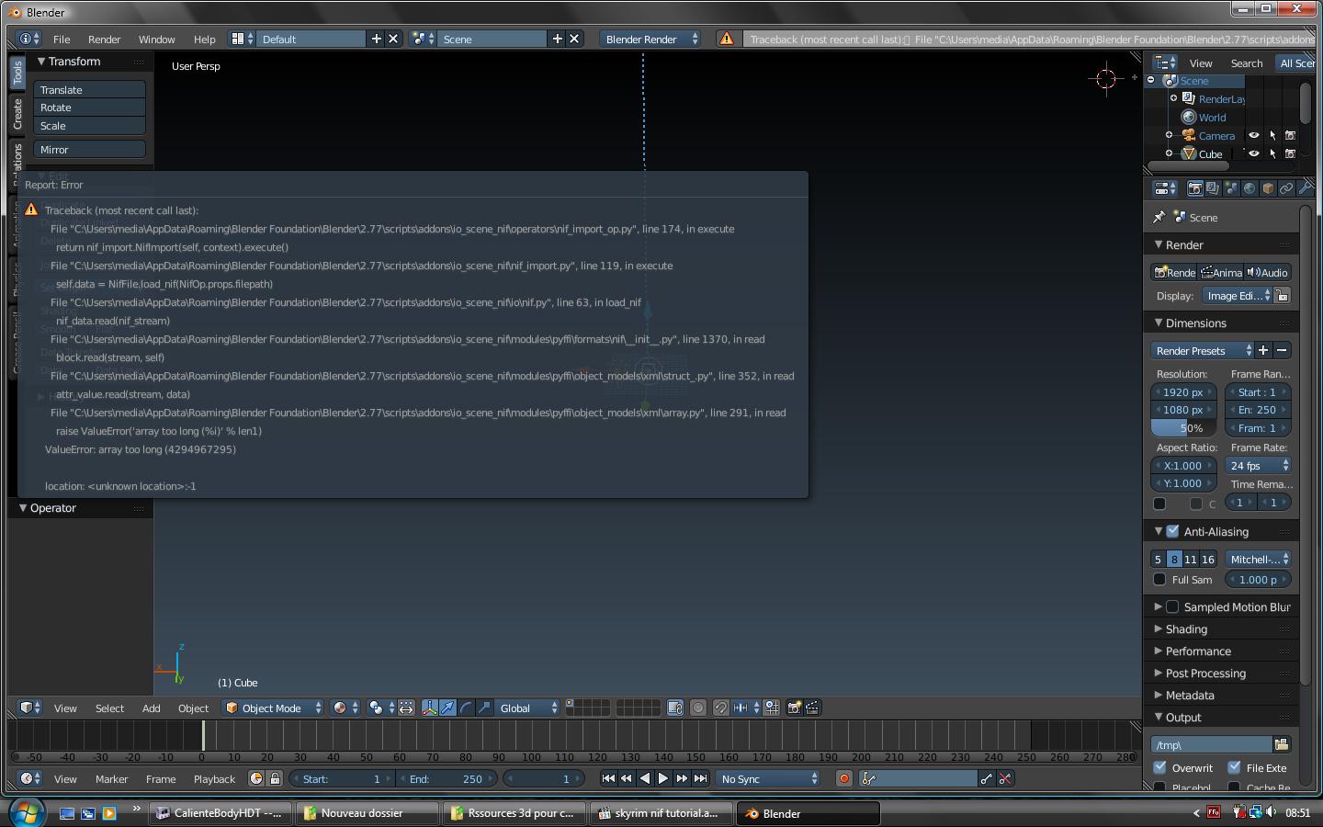The width and height of the screenshot is (1323, 827).
Task: Open the Window menu
Action: pyautogui.click(x=156, y=40)
